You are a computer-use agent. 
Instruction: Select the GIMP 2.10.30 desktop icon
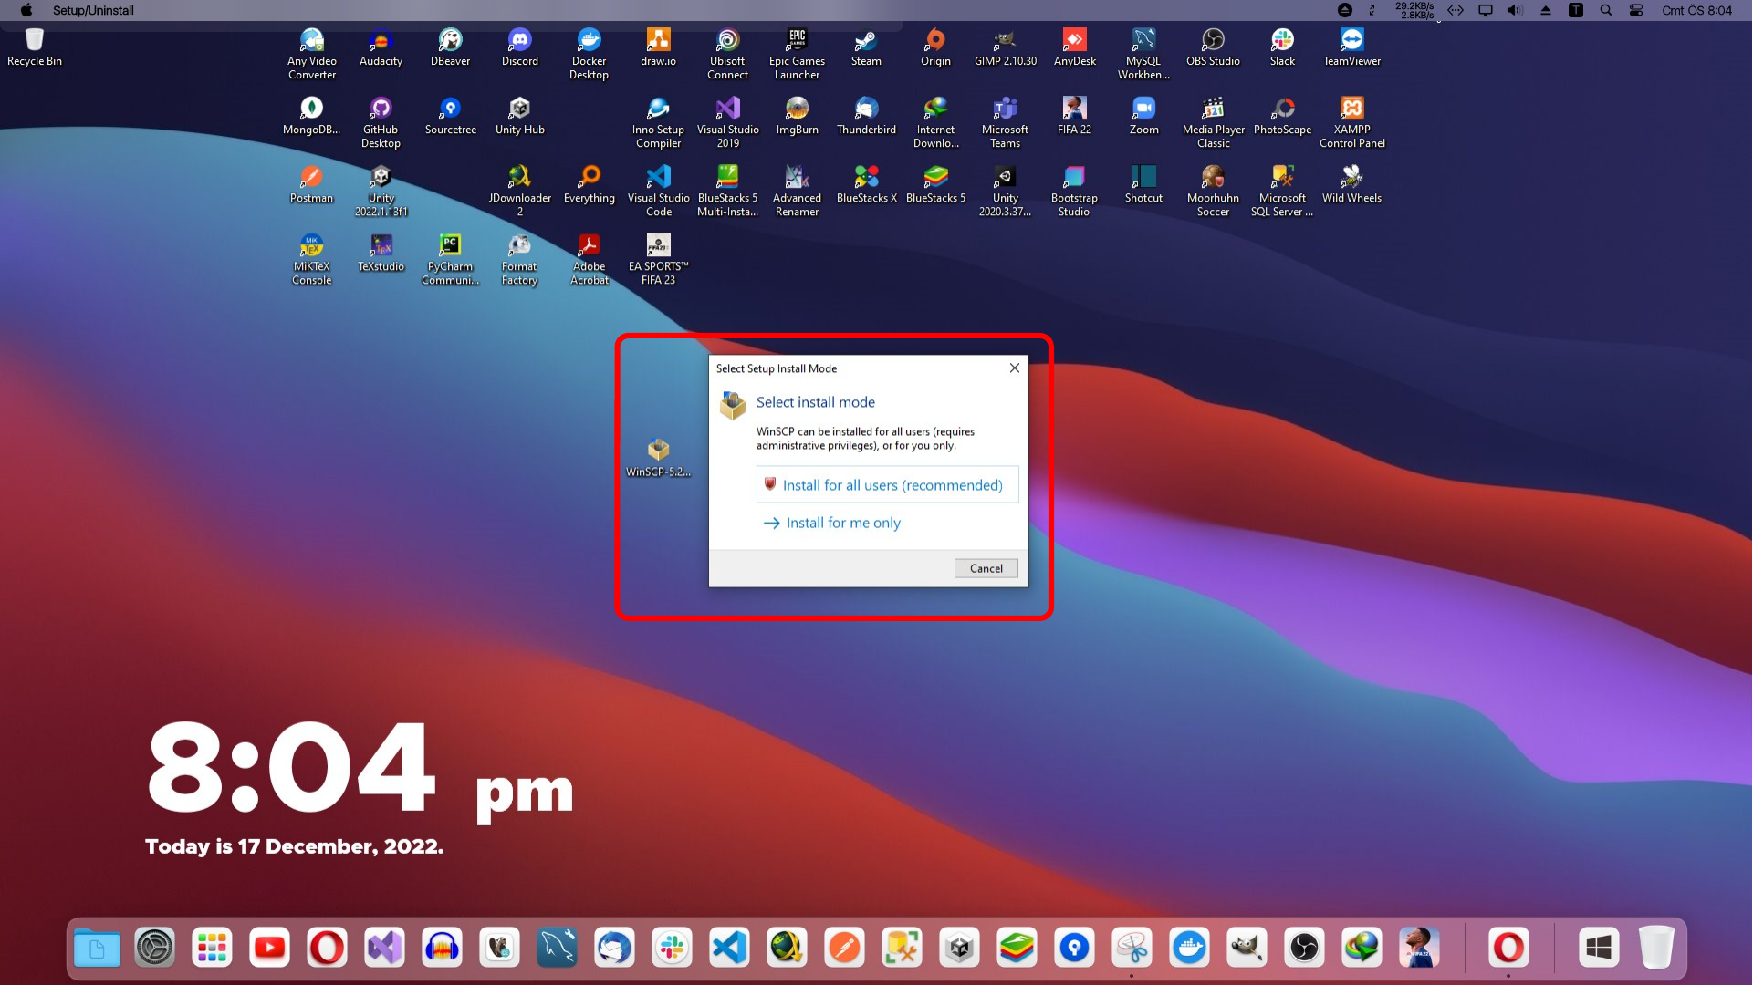point(1006,47)
